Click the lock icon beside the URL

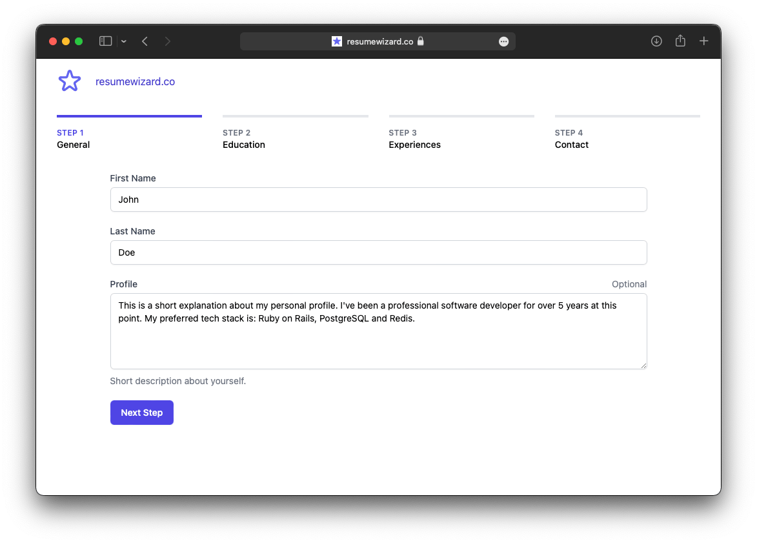tap(421, 41)
